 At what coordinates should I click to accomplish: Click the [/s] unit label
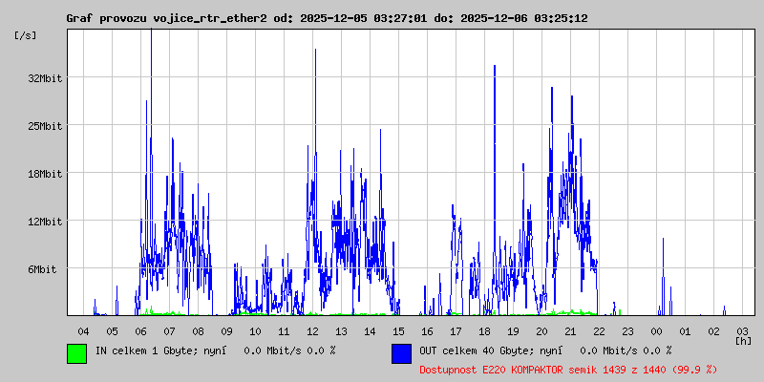coord(26,35)
